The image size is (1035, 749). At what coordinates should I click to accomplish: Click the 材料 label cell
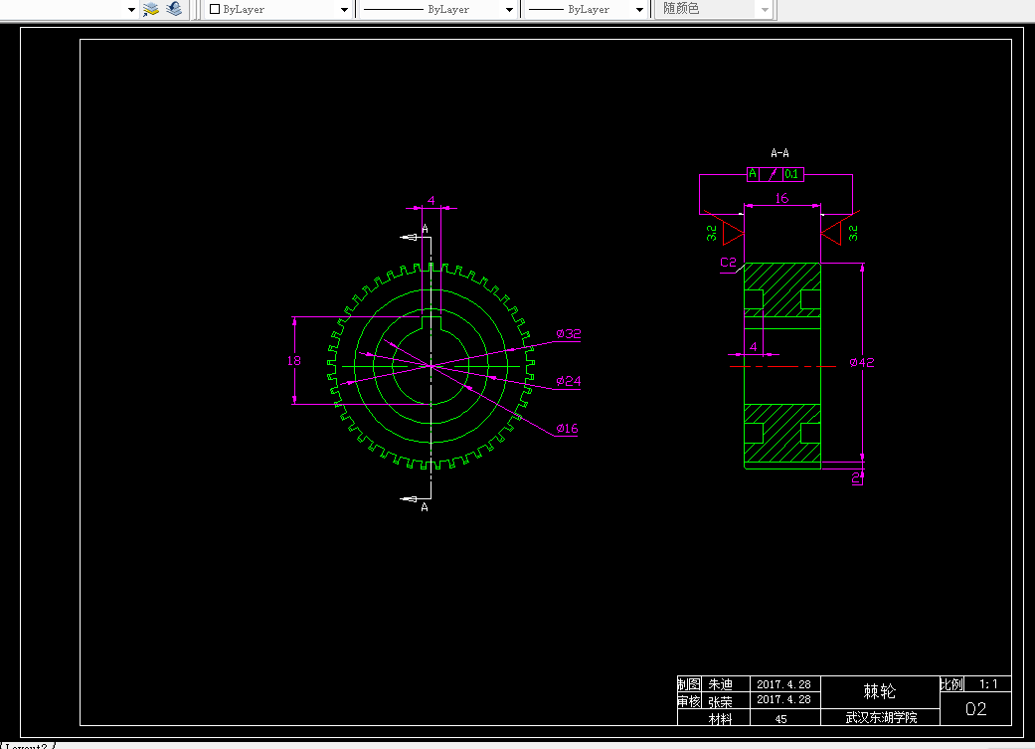coord(720,718)
